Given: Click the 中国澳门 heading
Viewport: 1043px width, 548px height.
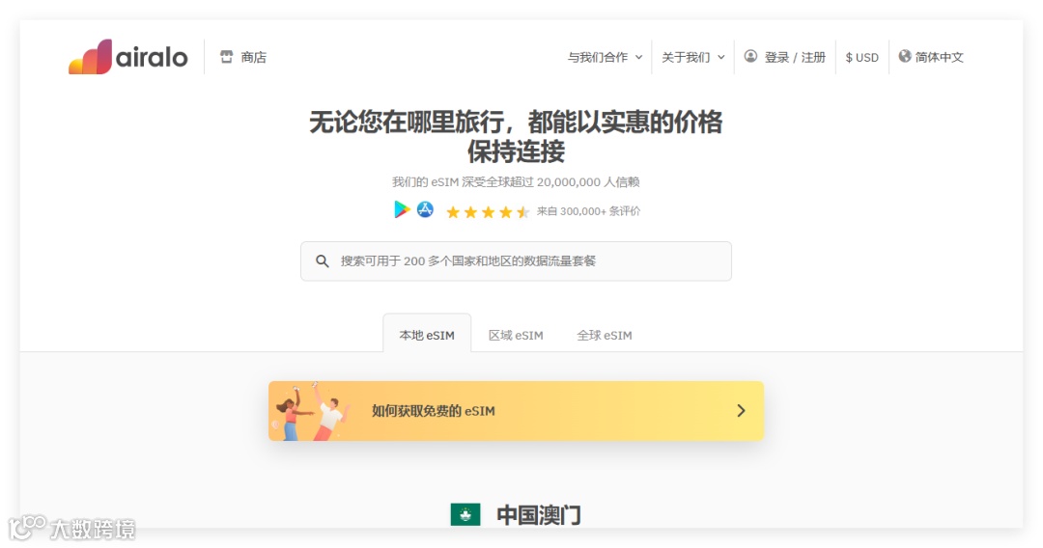Looking at the screenshot, I should pos(539,515).
